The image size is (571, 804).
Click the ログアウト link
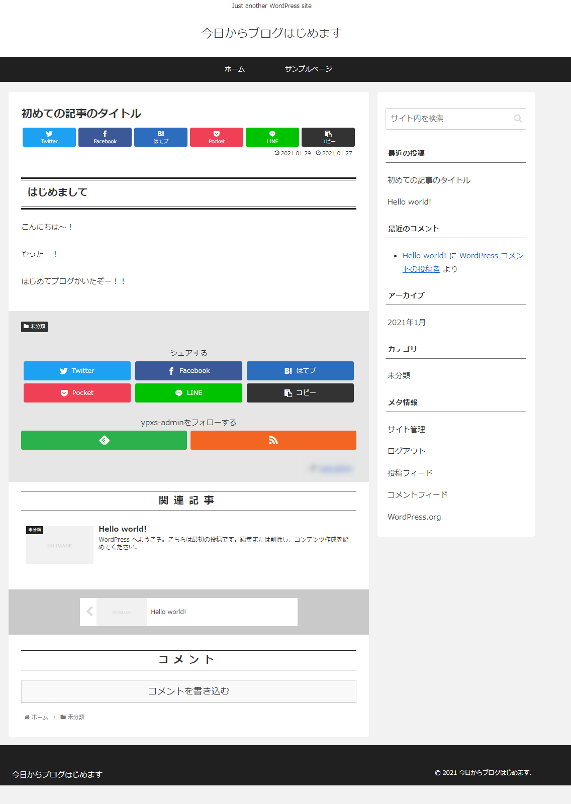[406, 451]
